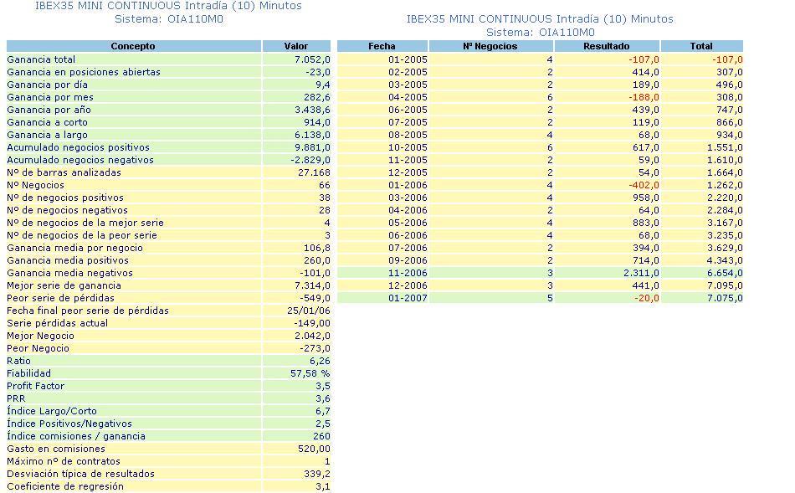The height and width of the screenshot is (493, 795).
Task: Click 'Ganancia media por negocio' label
Action: click(x=74, y=248)
